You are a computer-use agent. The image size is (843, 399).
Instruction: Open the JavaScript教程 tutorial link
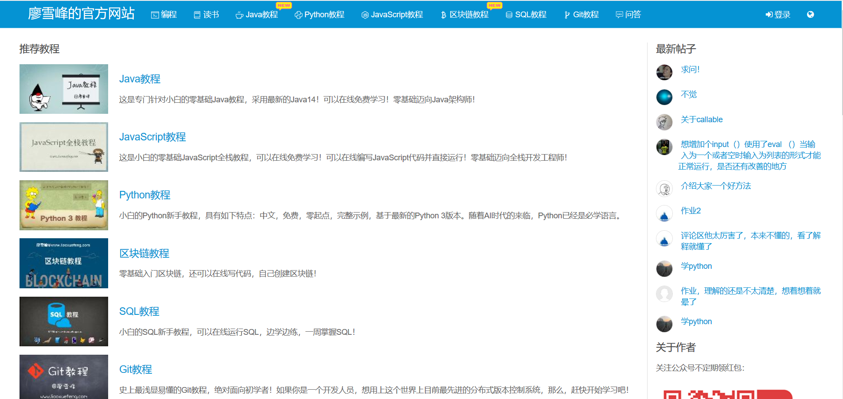[152, 137]
